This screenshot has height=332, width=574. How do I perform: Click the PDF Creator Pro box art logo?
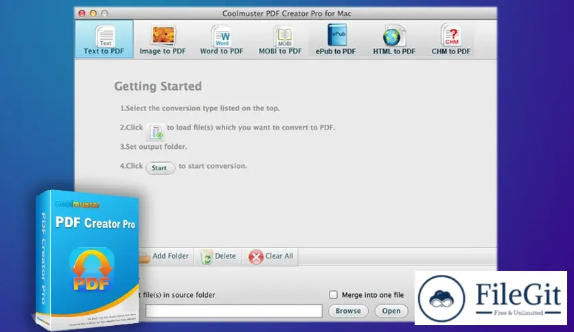coord(91,270)
